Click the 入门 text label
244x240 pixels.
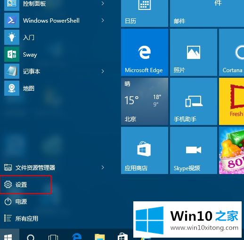coord(29,38)
